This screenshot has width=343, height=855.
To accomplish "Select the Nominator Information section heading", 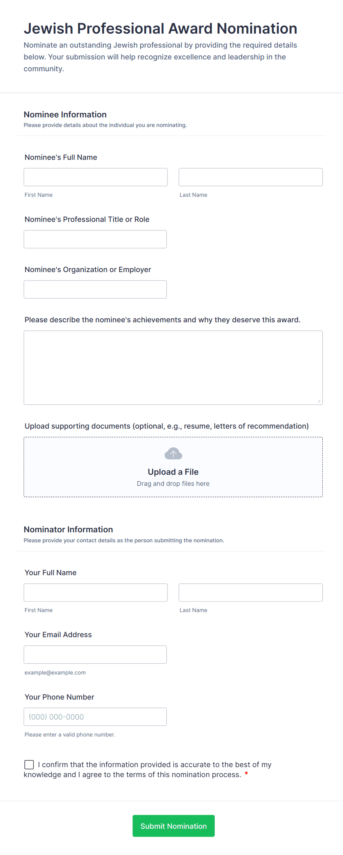I will tap(68, 529).
